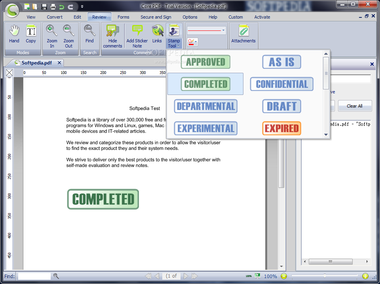Open the Convert ribbon tab
The width and height of the screenshot is (380, 284).
point(55,17)
